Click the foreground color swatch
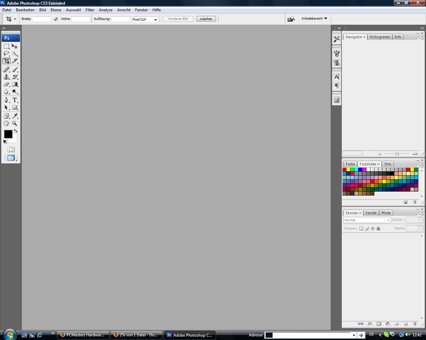Screen dimensions: 426x340 coord(8,134)
